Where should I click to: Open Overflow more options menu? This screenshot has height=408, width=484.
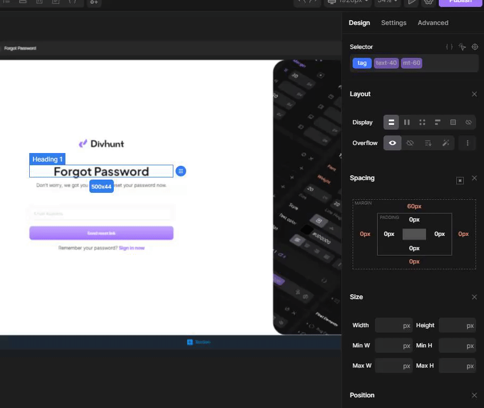click(468, 143)
